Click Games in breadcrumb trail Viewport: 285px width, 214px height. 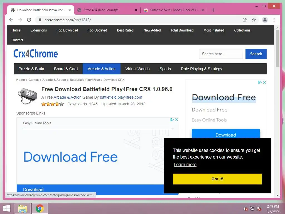coord(33,80)
